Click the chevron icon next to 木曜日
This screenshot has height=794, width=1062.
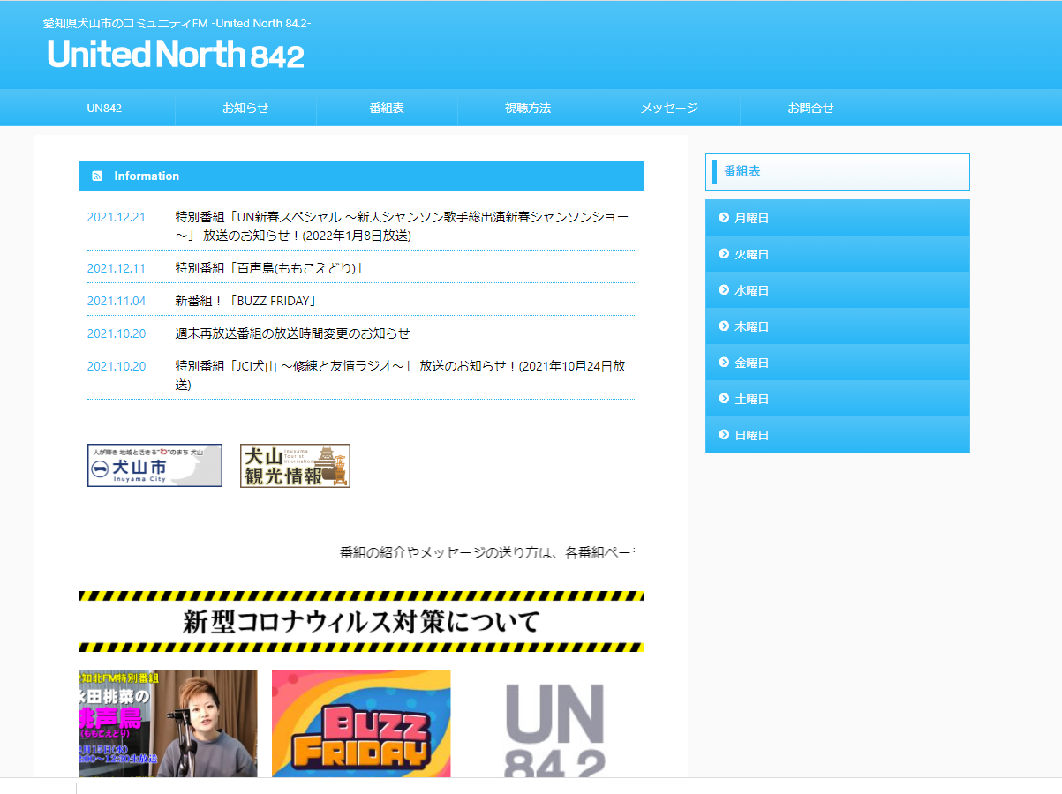(724, 326)
